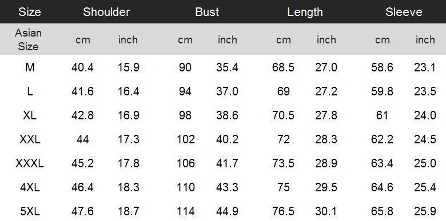Select the Length column header
Image resolution: width=446 pixels, height=221 pixels.
pyautogui.click(x=305, y=12)
